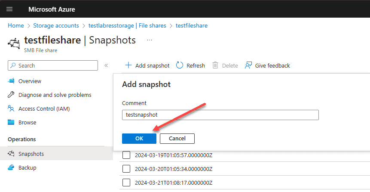Click the Browse folder icon
The image size is (370, 192).
point(11,123)
